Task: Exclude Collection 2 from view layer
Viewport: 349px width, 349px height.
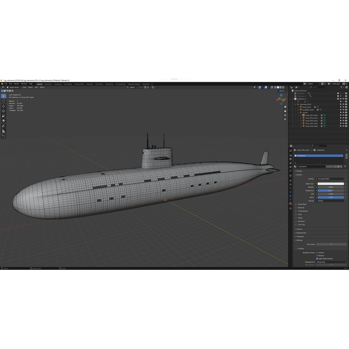Action: click(338, 99)
